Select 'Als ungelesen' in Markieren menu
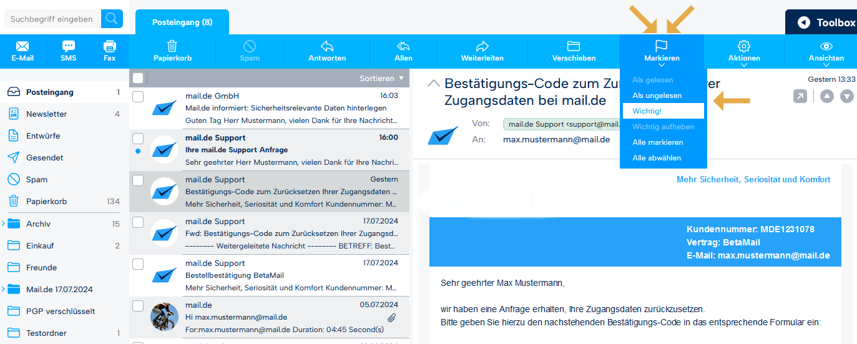Viewport: 857px width, 344px height. click(657, 96)
